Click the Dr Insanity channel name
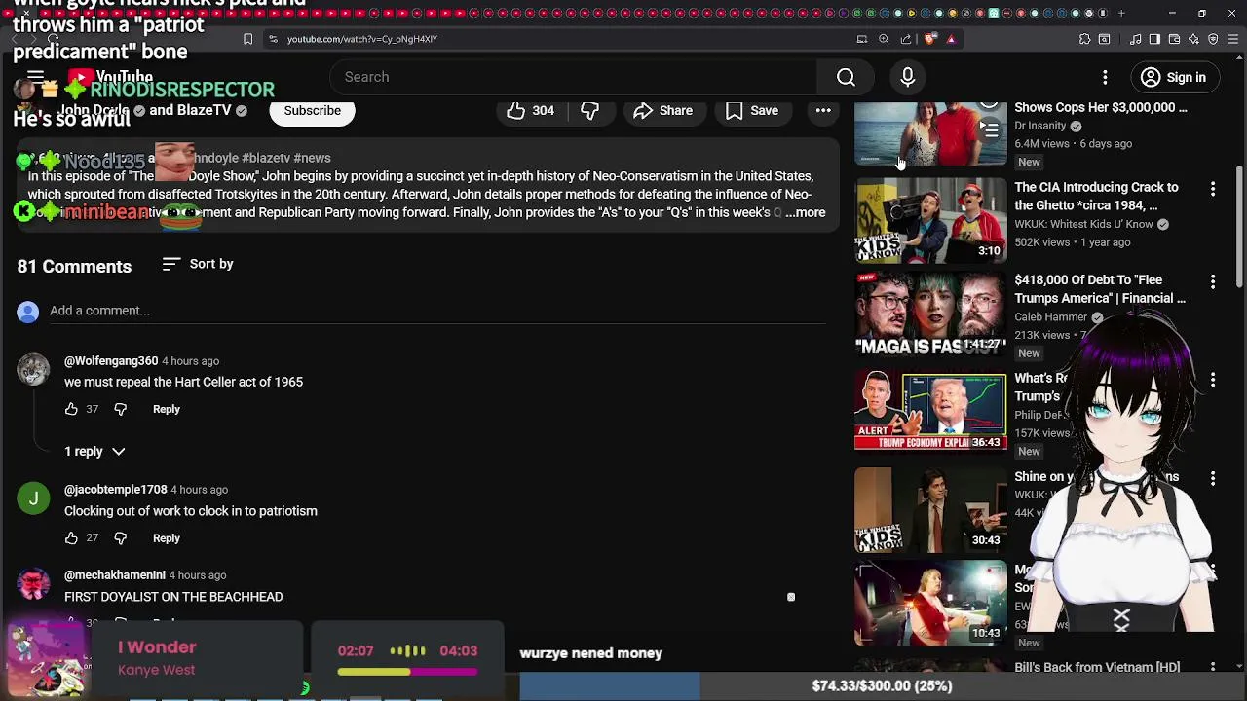Image resolution: width=1247 pixels, height=701 pixels. 1040,126
